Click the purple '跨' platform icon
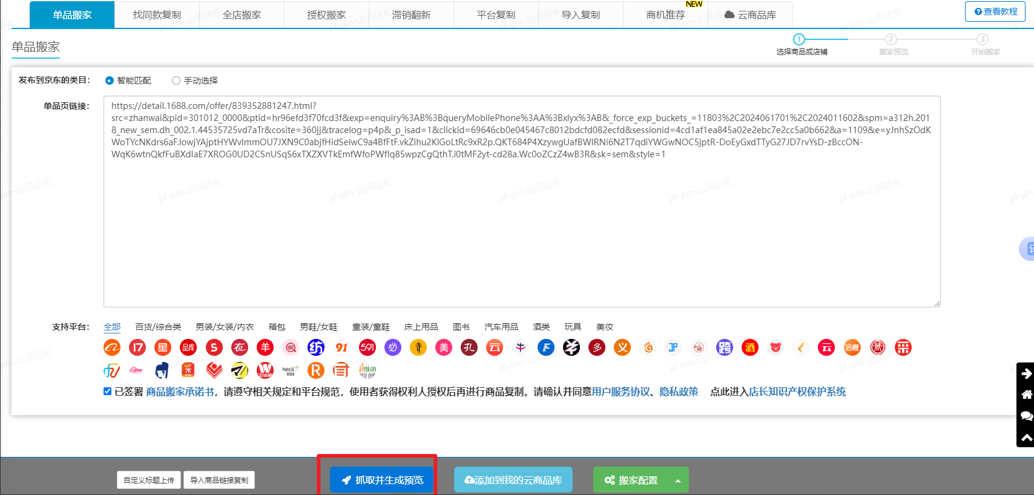Screen dimensions: 1034x495 tap(724, 347)
